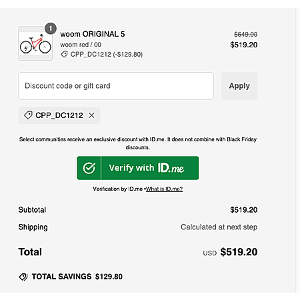300x300 pixels.
Task: Click the ID.me checkmark icon
Action: pyautogui.click(x=89, y=168)
